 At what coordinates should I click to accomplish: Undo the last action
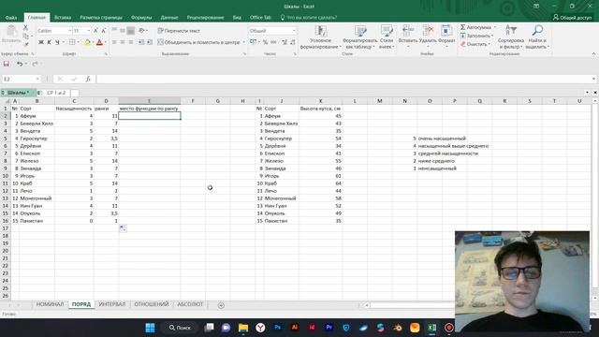click(x=20, y=64)
